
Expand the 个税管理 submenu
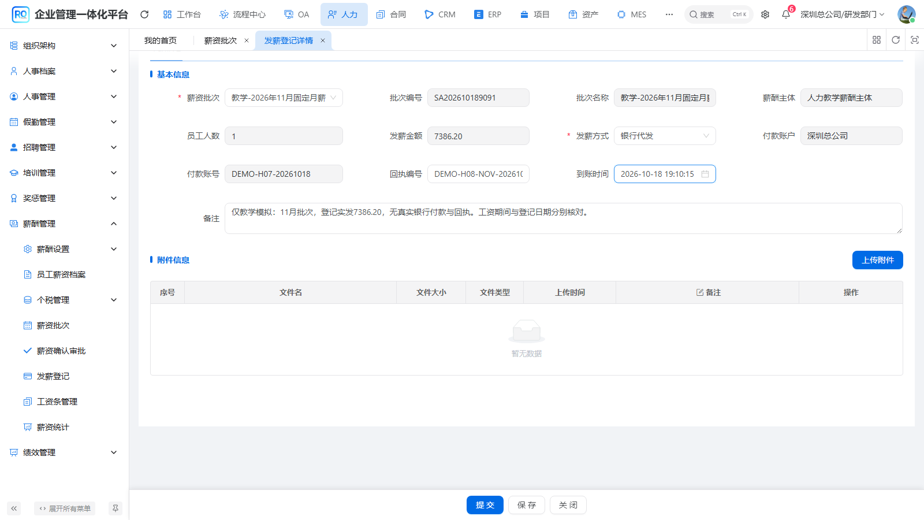(64, 300)
